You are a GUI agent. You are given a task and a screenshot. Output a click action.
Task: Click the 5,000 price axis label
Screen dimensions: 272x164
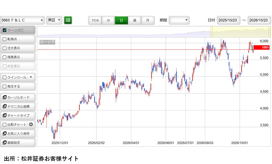tap(264, 75)
